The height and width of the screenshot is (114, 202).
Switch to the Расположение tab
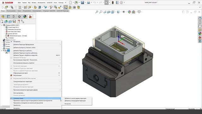[x=11, y=11]
